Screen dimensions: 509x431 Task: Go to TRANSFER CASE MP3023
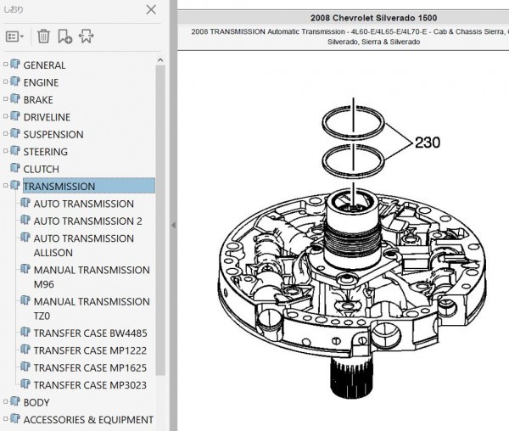point(90,385)
